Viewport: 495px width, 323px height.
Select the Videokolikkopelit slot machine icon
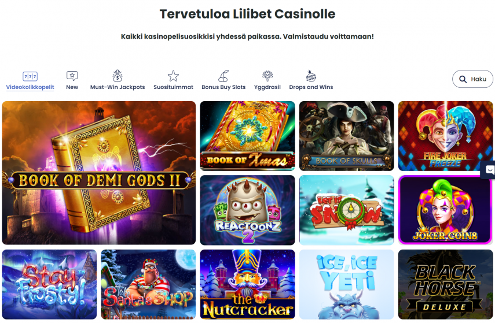click(30, 76)
